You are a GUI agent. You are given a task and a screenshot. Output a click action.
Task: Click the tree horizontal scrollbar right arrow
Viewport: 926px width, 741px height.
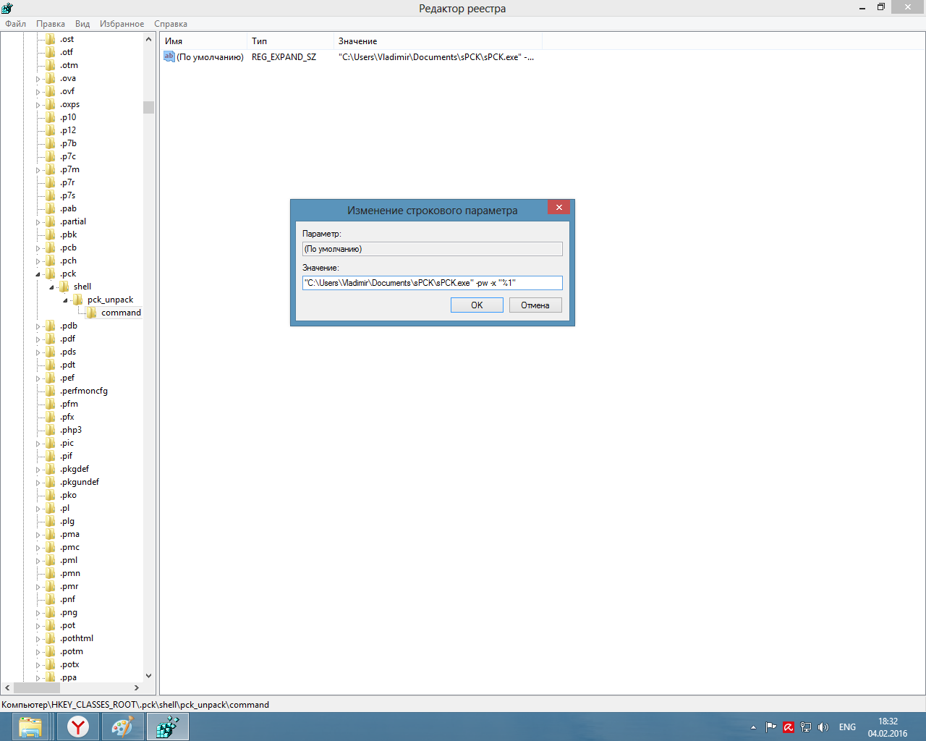137,687
